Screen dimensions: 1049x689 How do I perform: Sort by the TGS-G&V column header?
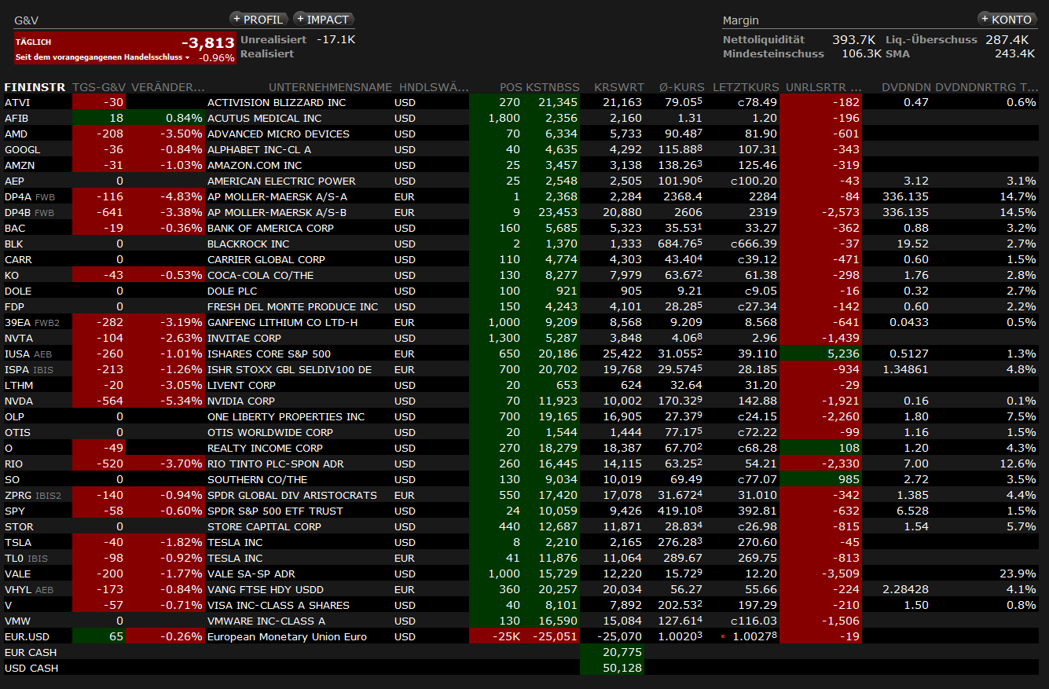[98, 87]
